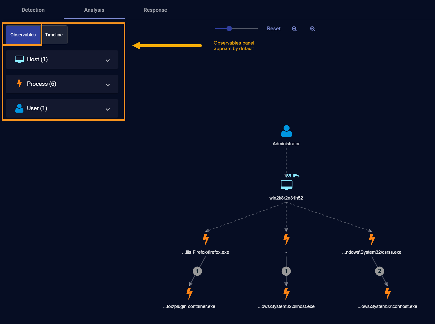Click the edge badge numbered 2
This screenshot has height=324, width=435.
click(x=379, y=271)
